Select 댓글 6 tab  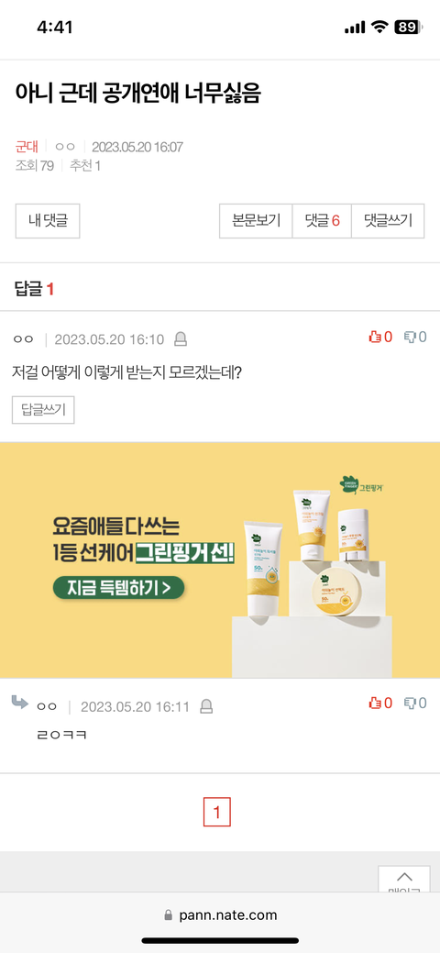[x=322, y=221]
